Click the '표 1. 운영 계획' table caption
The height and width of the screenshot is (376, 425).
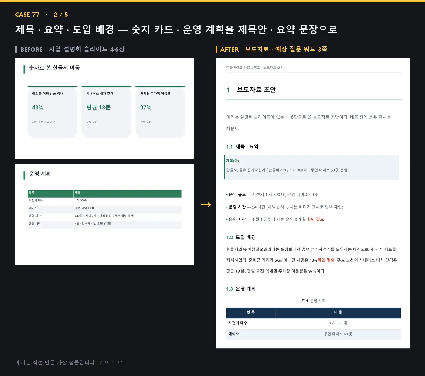[x=314, y=301]
